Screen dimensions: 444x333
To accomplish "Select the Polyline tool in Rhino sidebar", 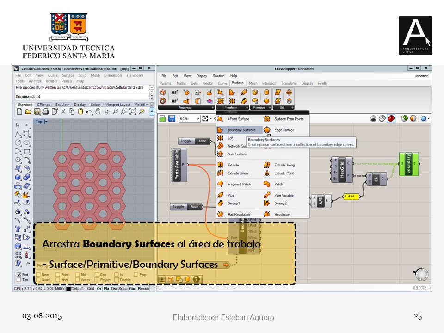I will (18, 134).
